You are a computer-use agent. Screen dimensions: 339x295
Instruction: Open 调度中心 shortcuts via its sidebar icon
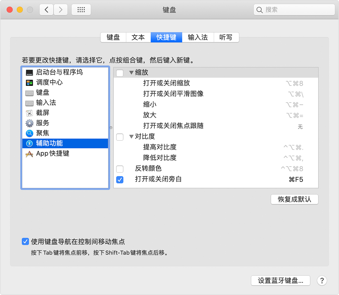(30, 83)
